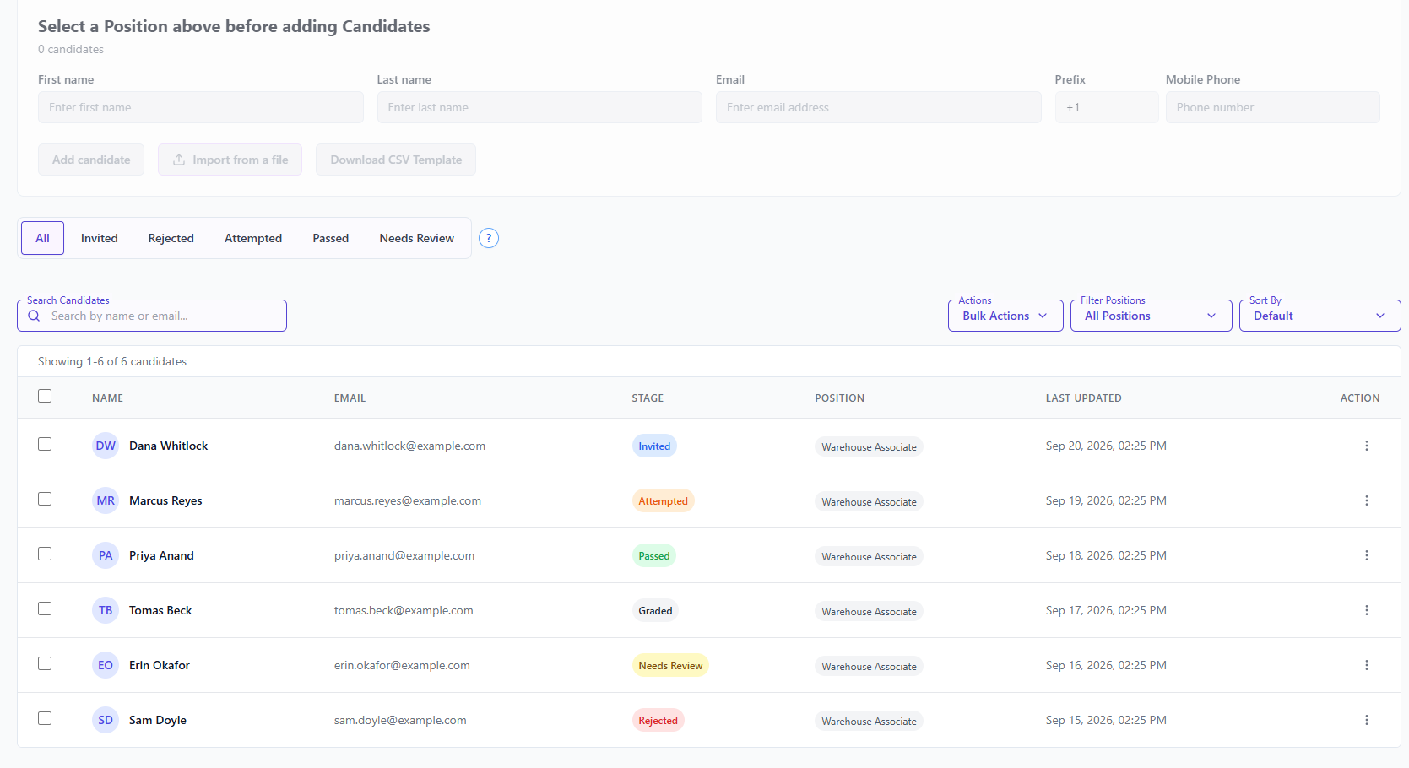Check the box beside Marcus Reyes
Image resolution: width=1409 pixels, height=768 pixels.
[45, 499]
